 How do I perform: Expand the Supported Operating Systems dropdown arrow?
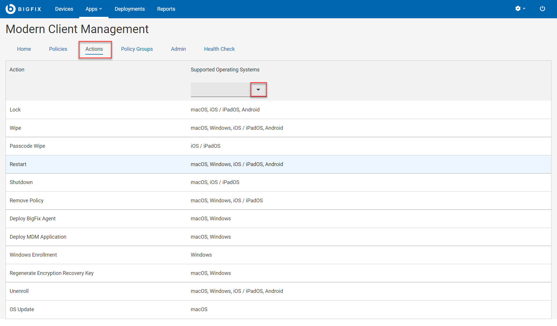(258, 90)
